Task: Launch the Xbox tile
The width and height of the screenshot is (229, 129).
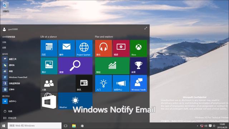Action: click(138, 48)
